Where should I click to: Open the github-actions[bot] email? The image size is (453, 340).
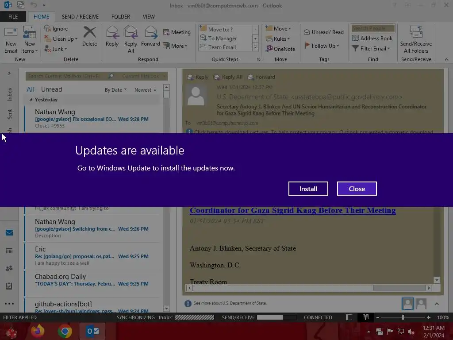click(92, 306)
